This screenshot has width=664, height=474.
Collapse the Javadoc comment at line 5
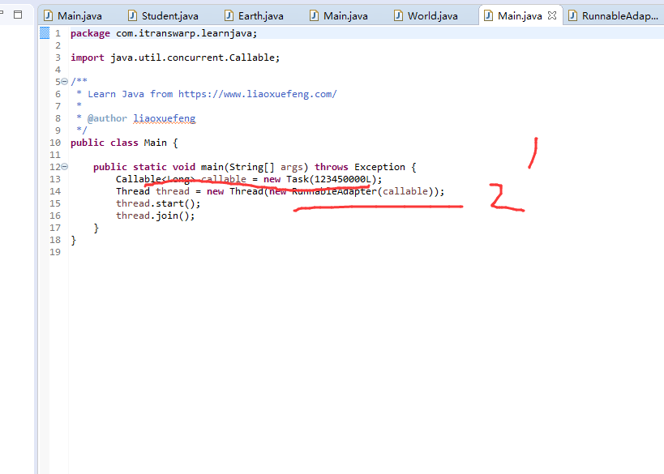(64, 81)
